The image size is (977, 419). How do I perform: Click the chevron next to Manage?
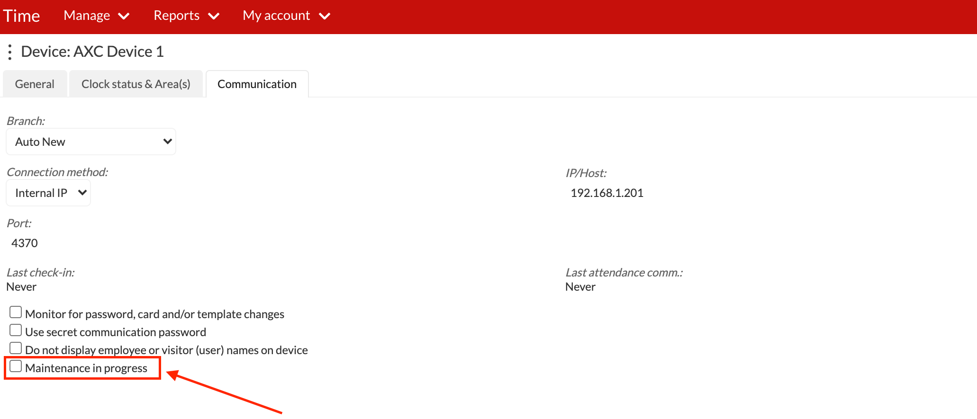(x=124, y=17)
